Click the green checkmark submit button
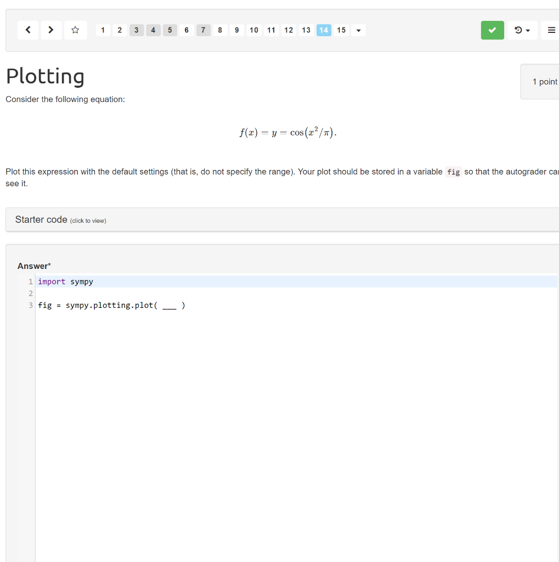 (493, 30)
